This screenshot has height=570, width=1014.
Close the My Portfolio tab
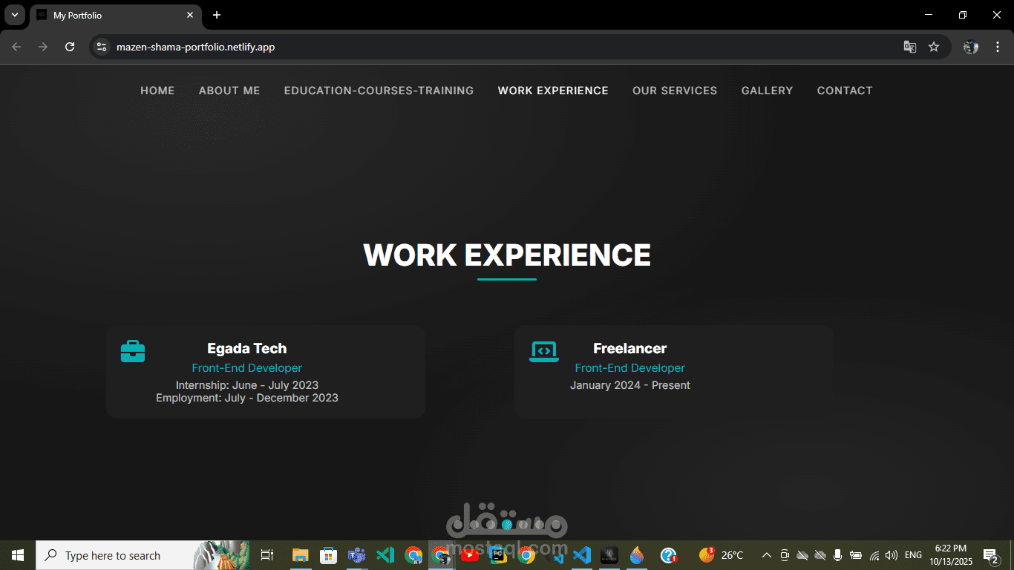point(190,15)
